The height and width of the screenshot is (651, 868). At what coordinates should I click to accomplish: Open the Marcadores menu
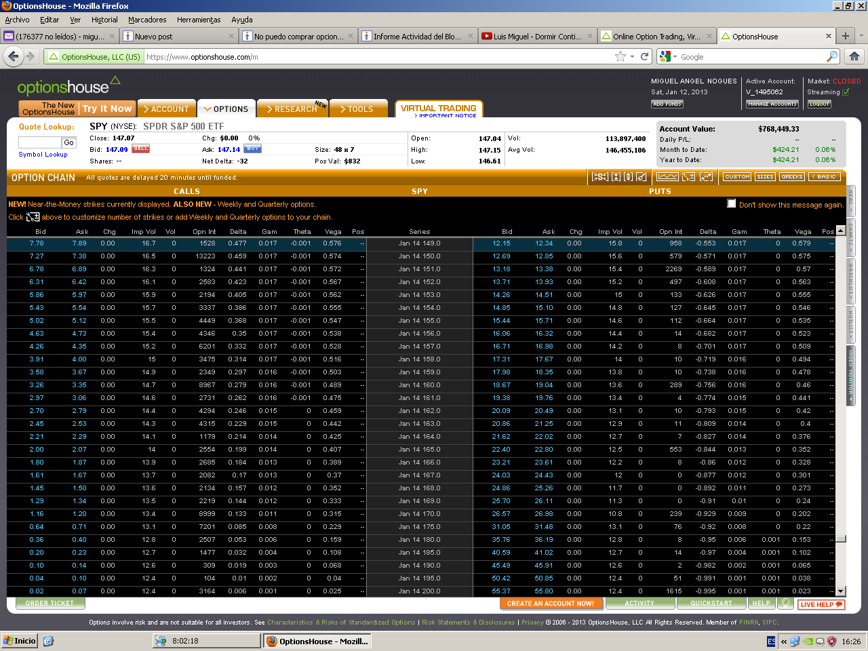click(147, 20)
